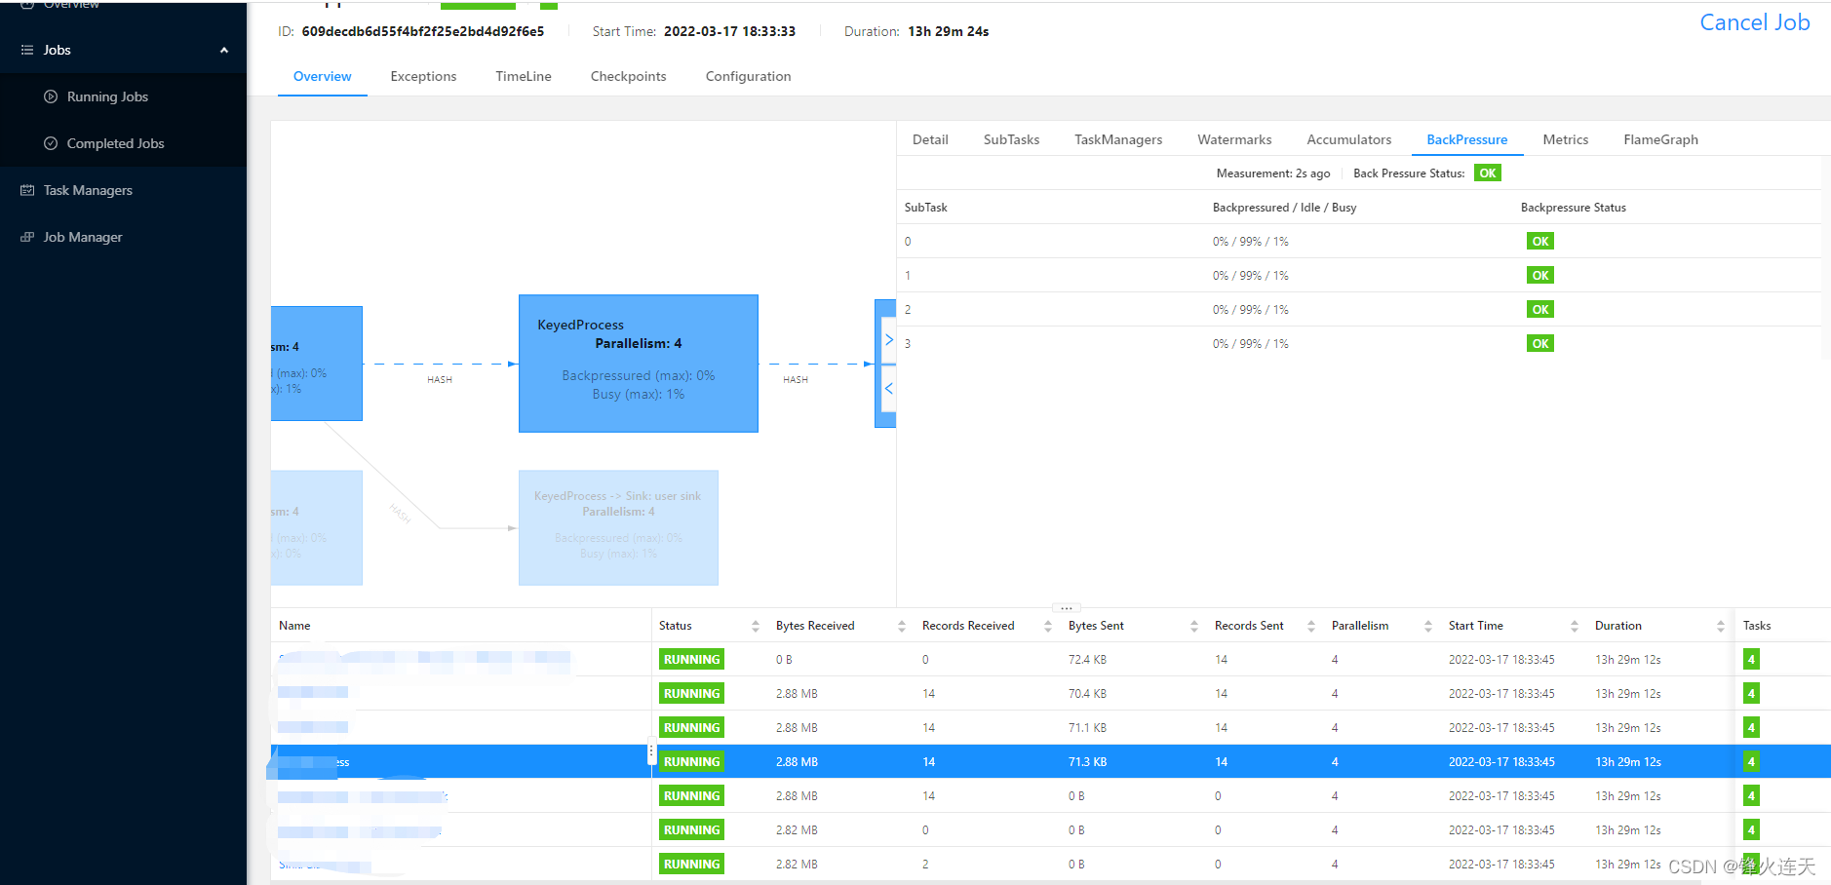Click the Measurement: 2s ago text
Viewport: 1831px width, 885px height.
(1273, 173)
